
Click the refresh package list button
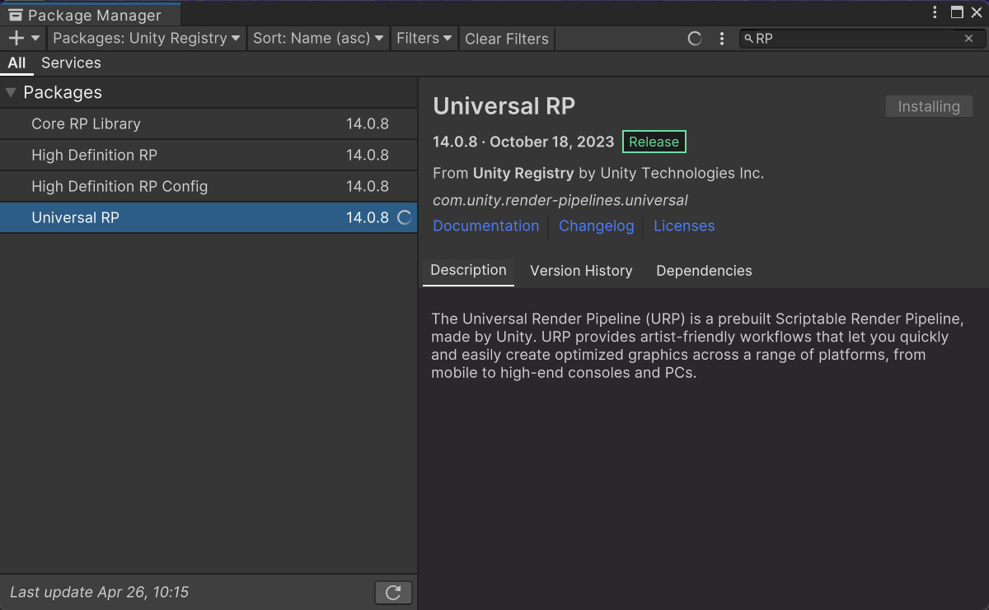[x=393, y=592]
